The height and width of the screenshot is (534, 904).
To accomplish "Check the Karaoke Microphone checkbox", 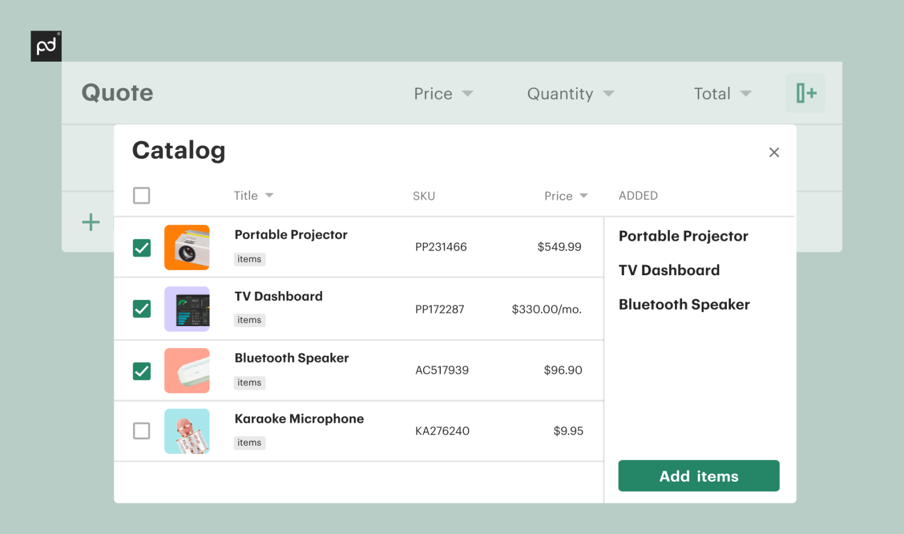I will click(x=141, y=431).
